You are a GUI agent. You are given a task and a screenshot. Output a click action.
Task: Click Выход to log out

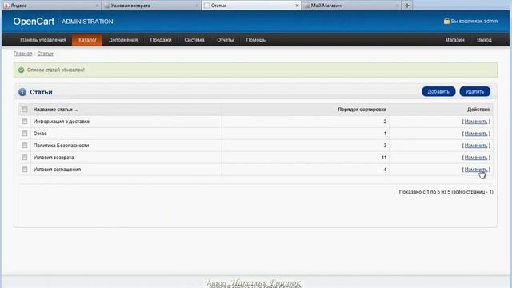click(x=484, y=40)
